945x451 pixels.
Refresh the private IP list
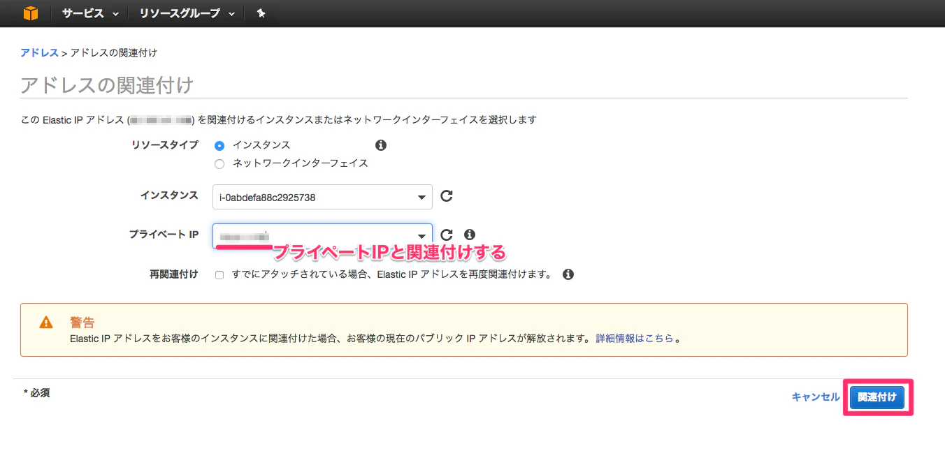coord(447,235)
